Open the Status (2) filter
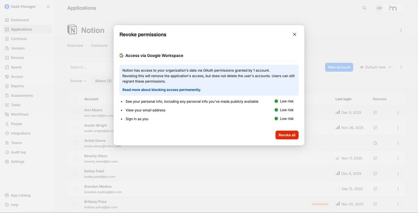Viewport: 418px width, 213px height. (x=103, y=81)
